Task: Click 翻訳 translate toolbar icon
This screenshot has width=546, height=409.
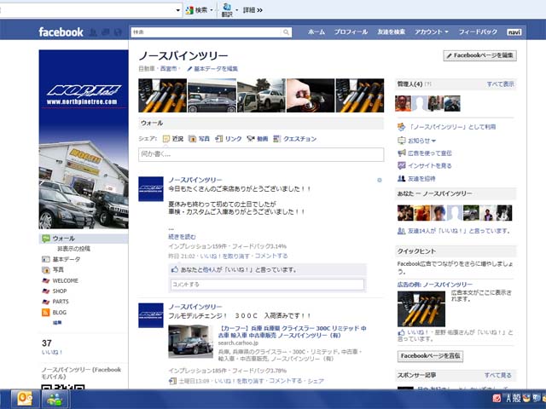Action: coord(228,10)
